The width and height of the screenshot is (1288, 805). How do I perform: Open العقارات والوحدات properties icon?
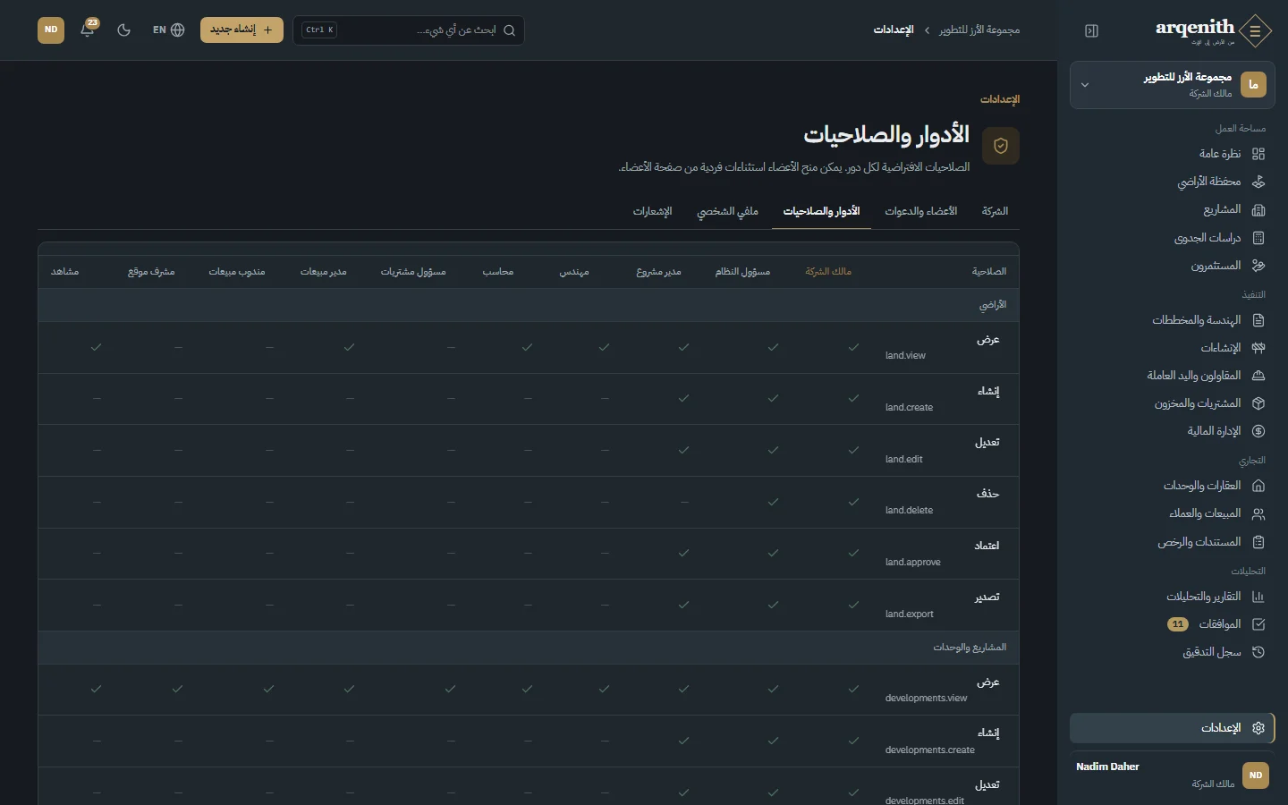[1258, 486]
